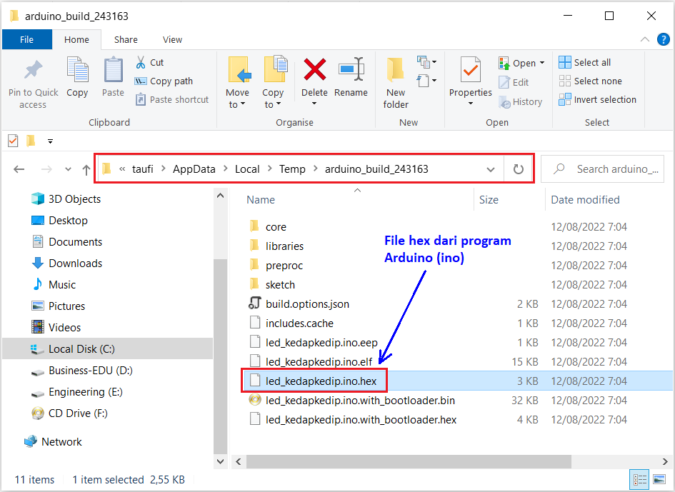Open the Easy access dropdown
Viewport: 675px width, 492px height.
(x=426, y=81)
